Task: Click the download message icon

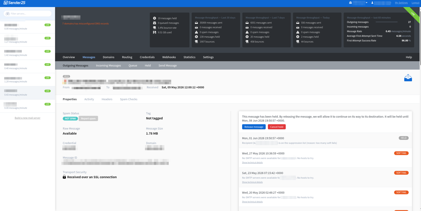Action: [x=408, y=78]
